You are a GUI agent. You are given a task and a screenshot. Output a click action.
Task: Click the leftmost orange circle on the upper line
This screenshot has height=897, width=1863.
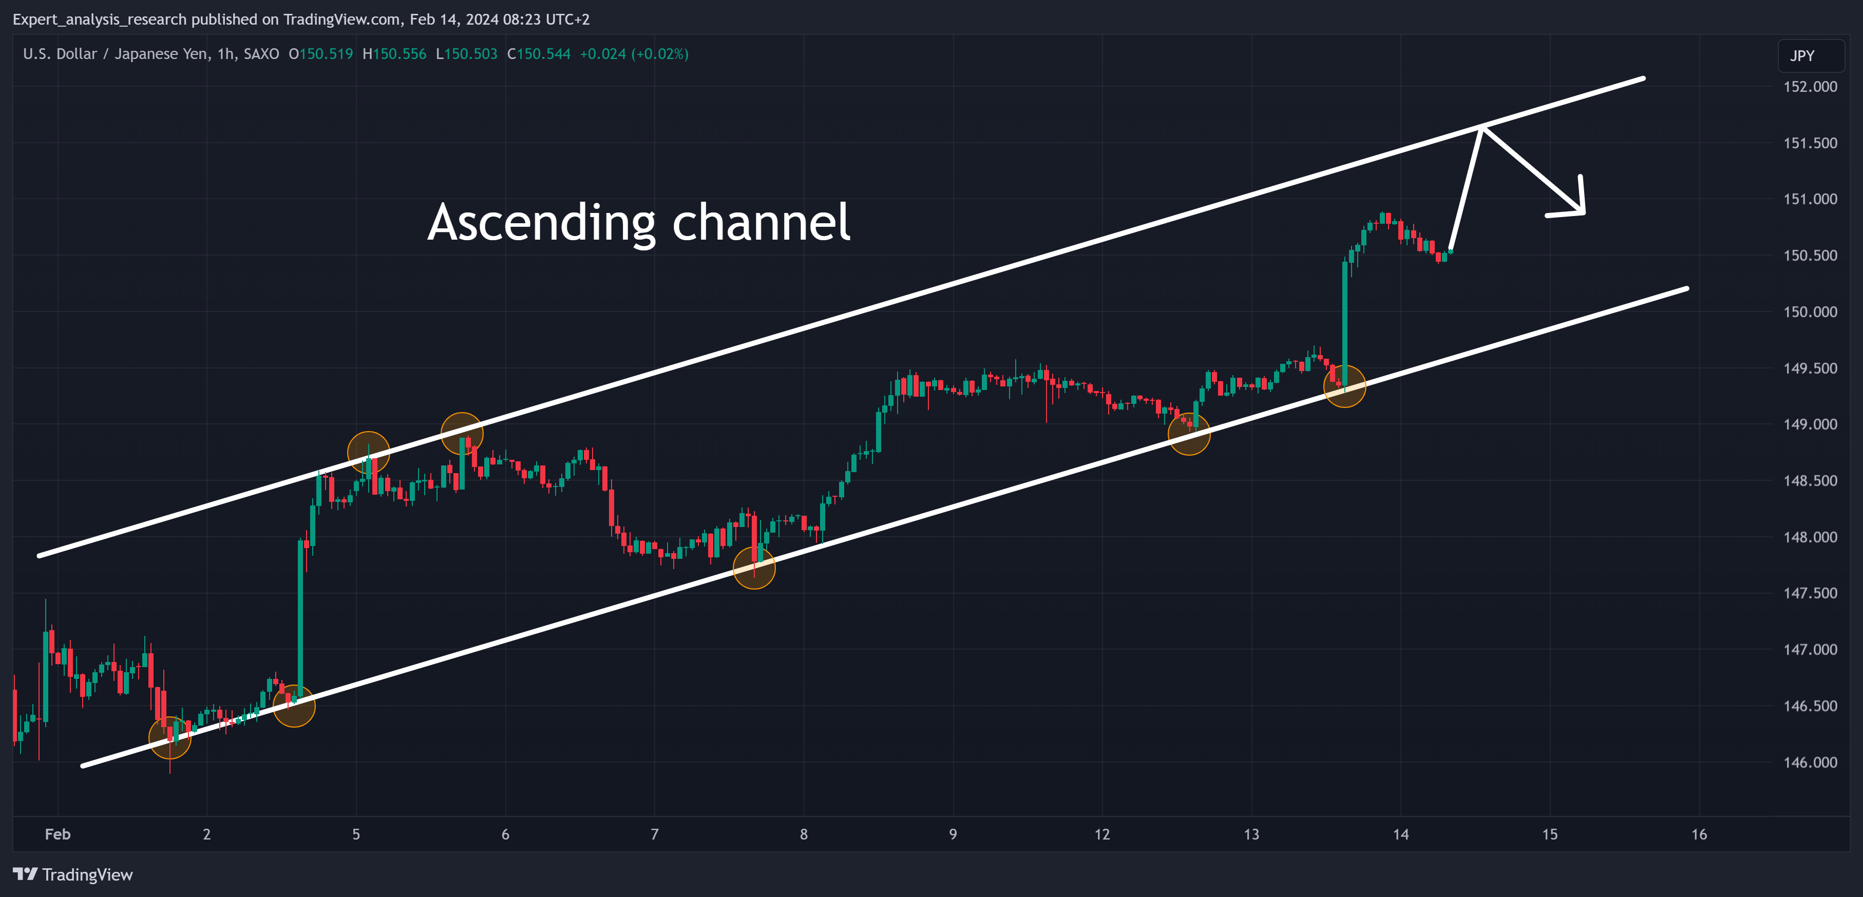click(x=368, y=453)
